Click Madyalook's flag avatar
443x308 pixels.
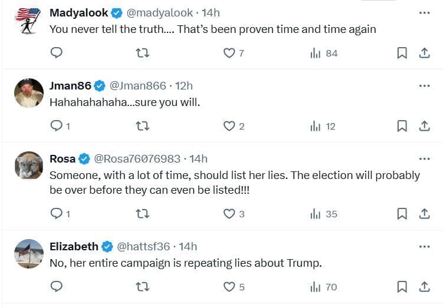click(x=28, y=21)
